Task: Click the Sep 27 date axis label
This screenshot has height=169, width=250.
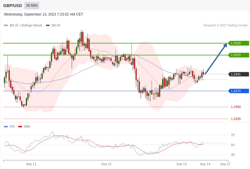Action: coord(226,164)
